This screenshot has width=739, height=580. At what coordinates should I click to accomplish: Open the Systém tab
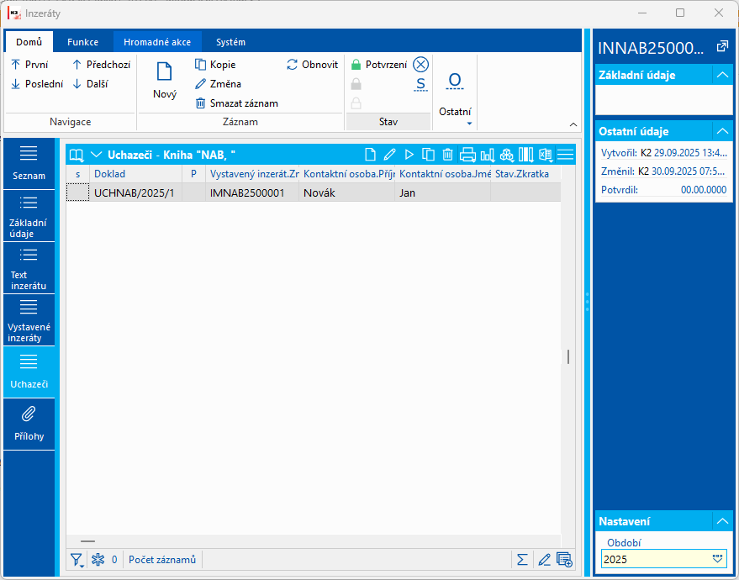point(230,42)
